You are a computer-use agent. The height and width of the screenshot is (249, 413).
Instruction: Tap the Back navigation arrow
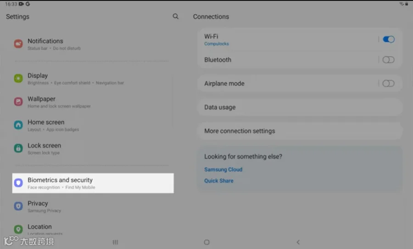[298, 242]
